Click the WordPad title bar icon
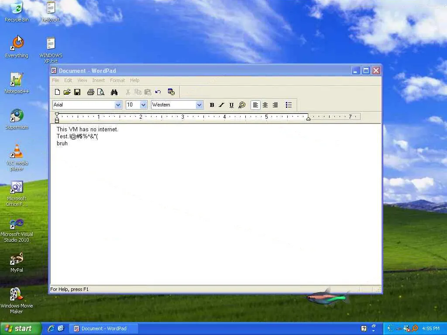Screen dimensions: 447x335 (x=54, y=70)
